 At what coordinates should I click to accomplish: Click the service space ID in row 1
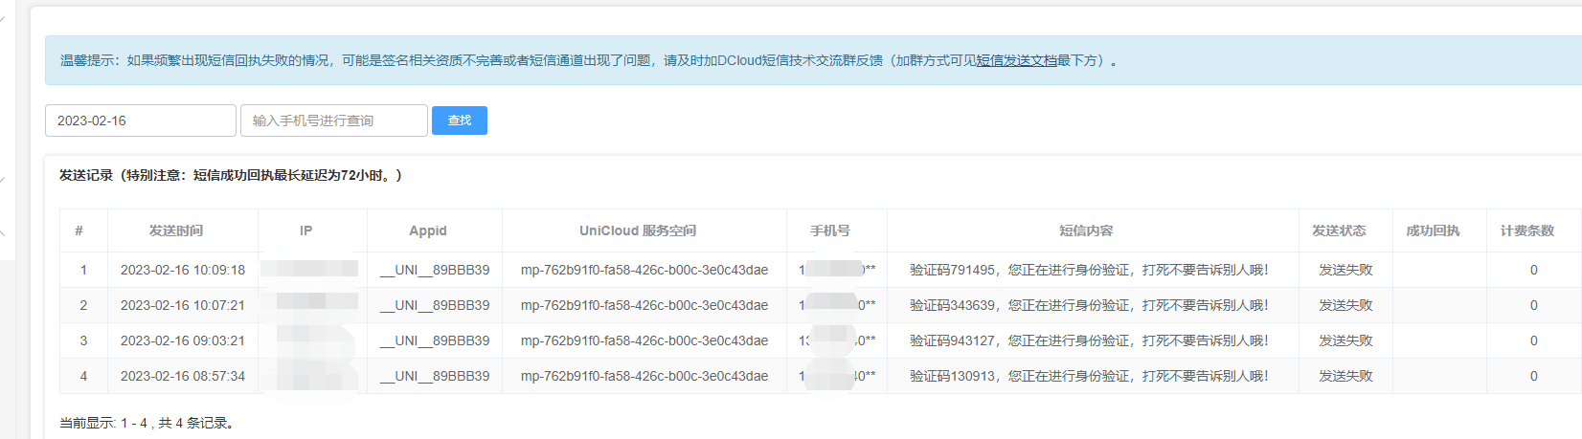[x=644, y=270]
